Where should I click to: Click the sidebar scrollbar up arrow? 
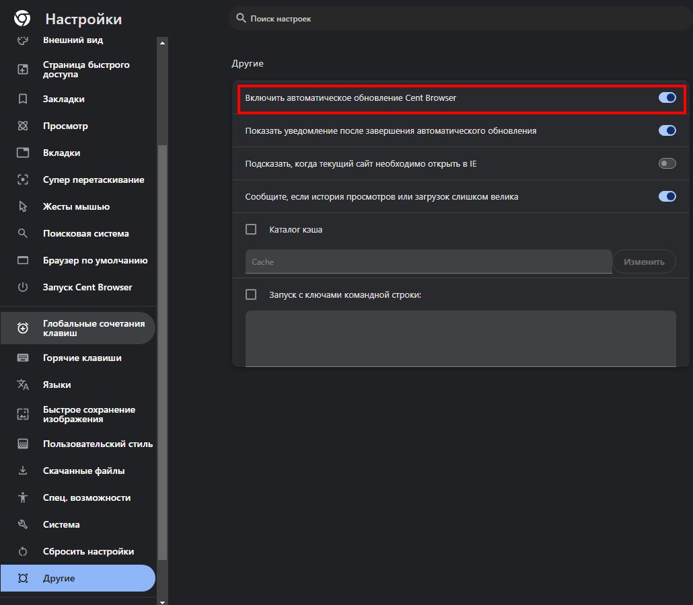click(x=162, y=43)
